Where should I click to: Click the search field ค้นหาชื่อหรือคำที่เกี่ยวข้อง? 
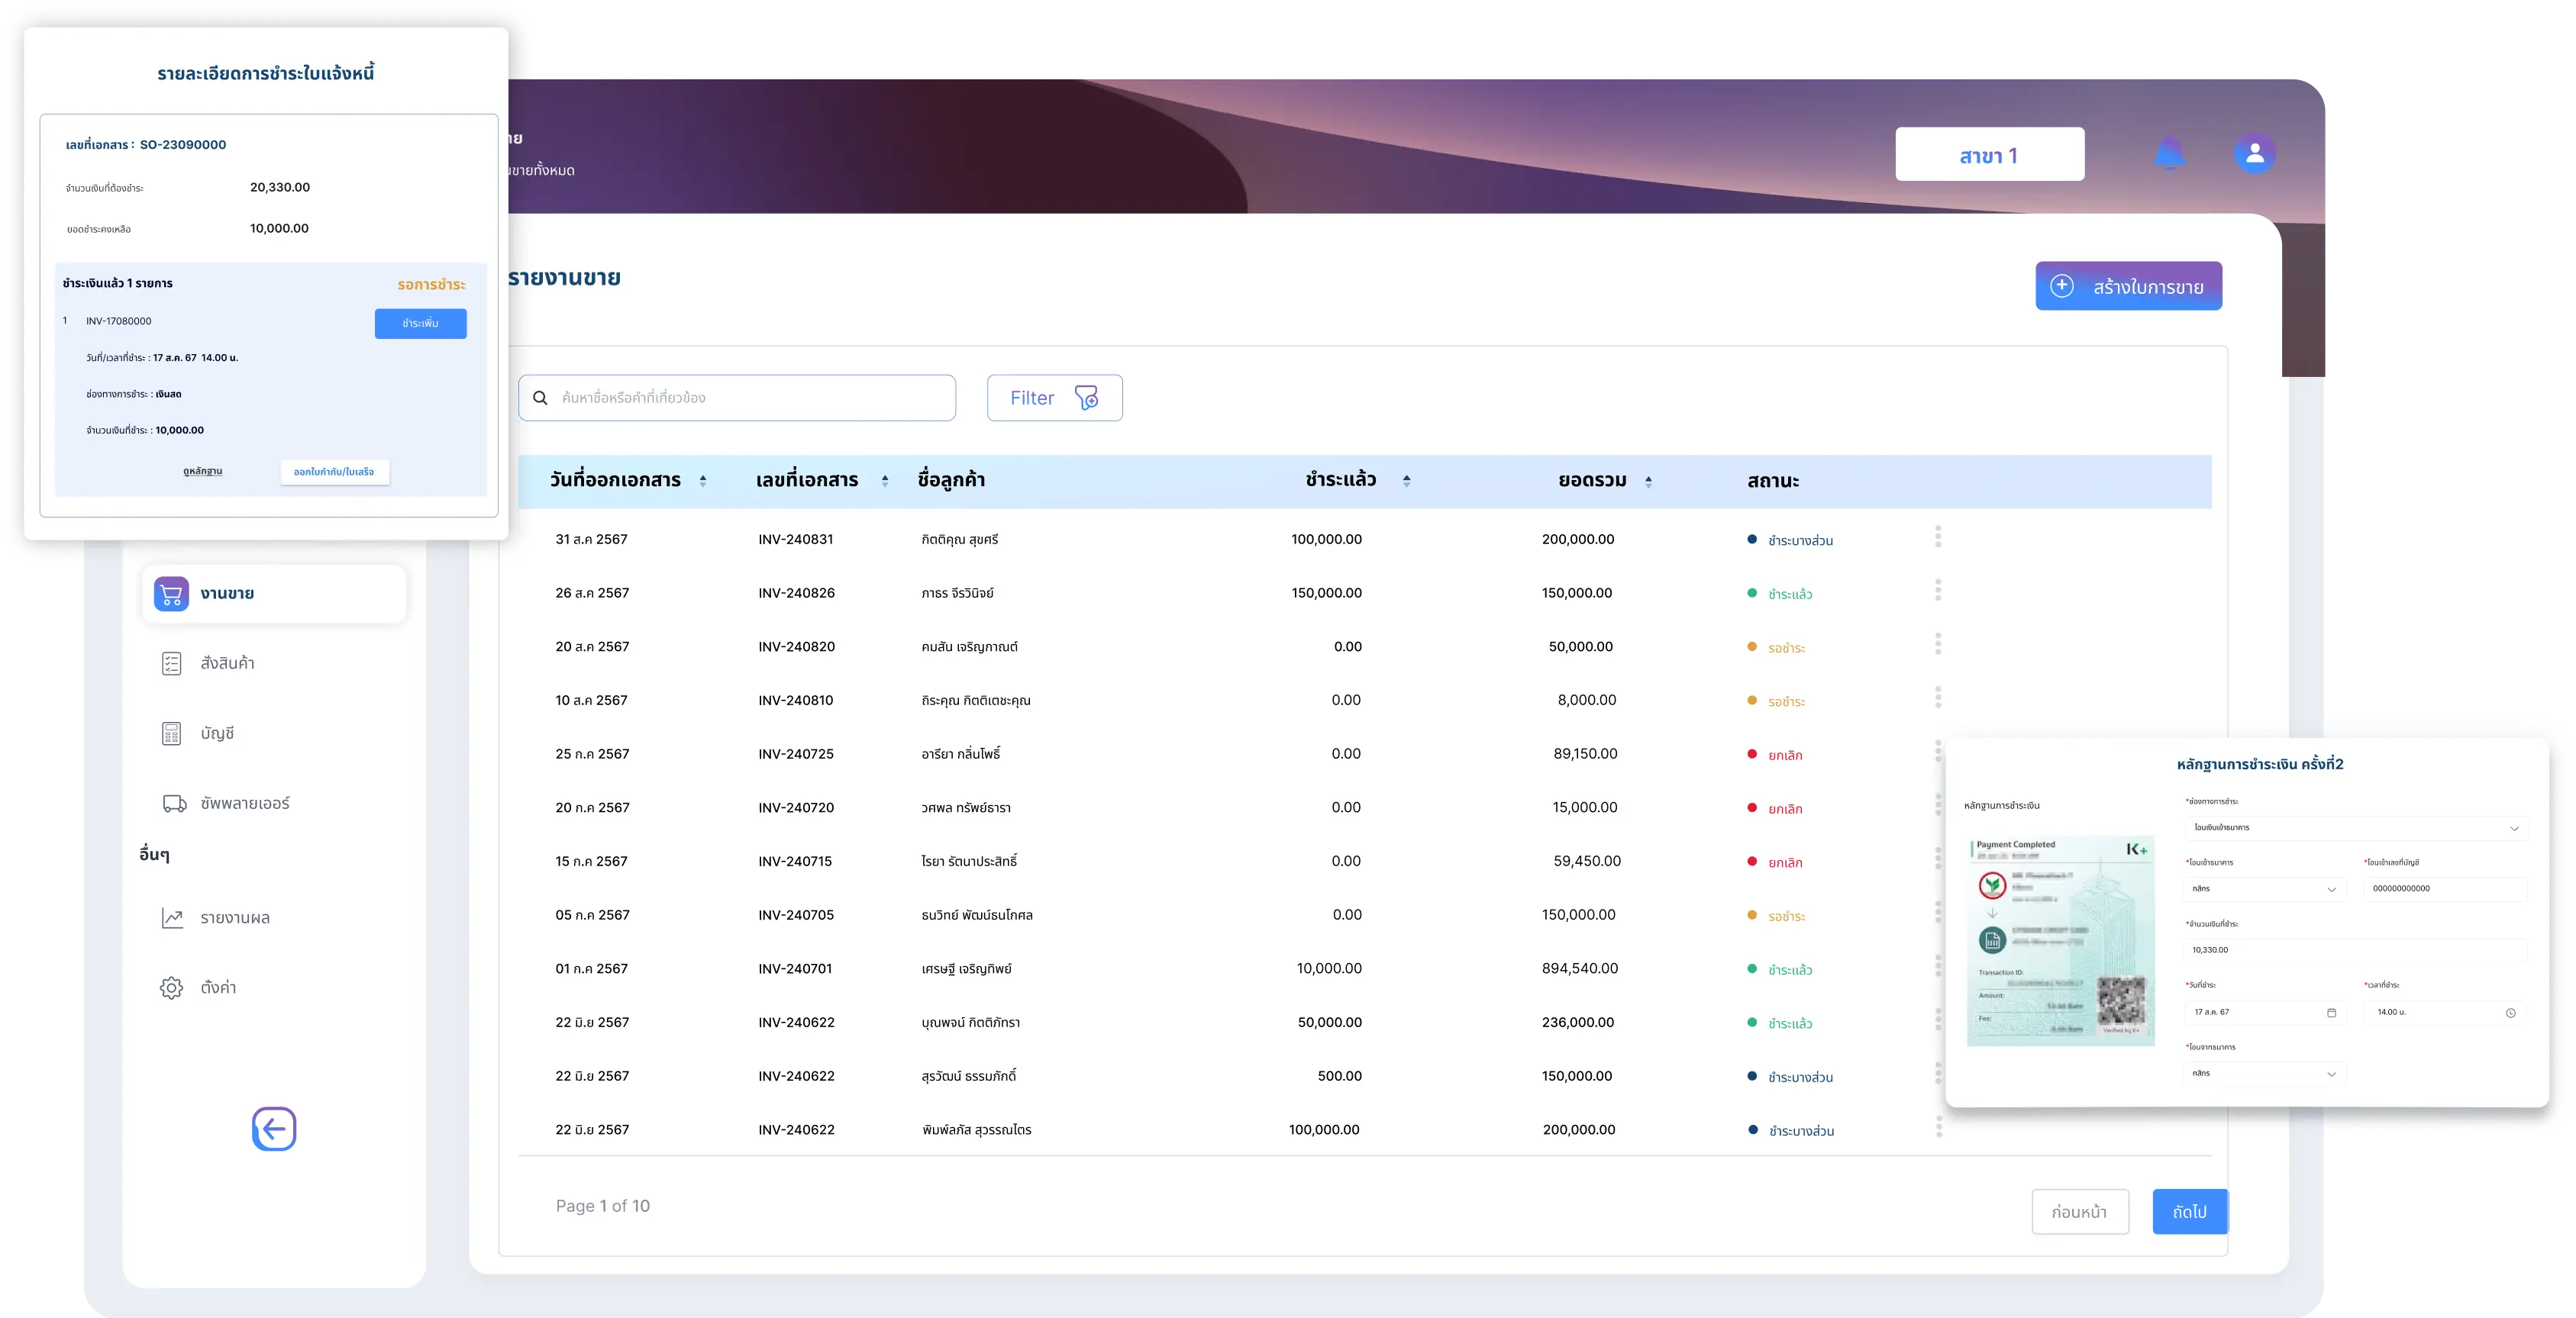click(737, 398)
